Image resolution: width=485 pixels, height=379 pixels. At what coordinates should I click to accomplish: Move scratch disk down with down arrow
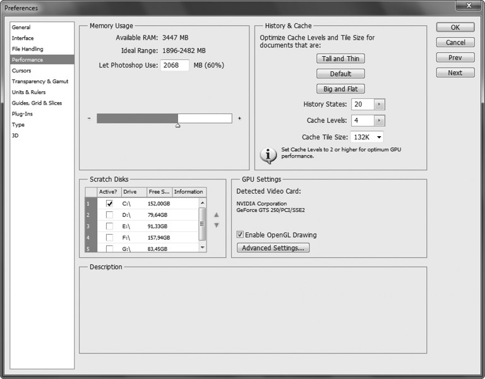click(217, 225)
